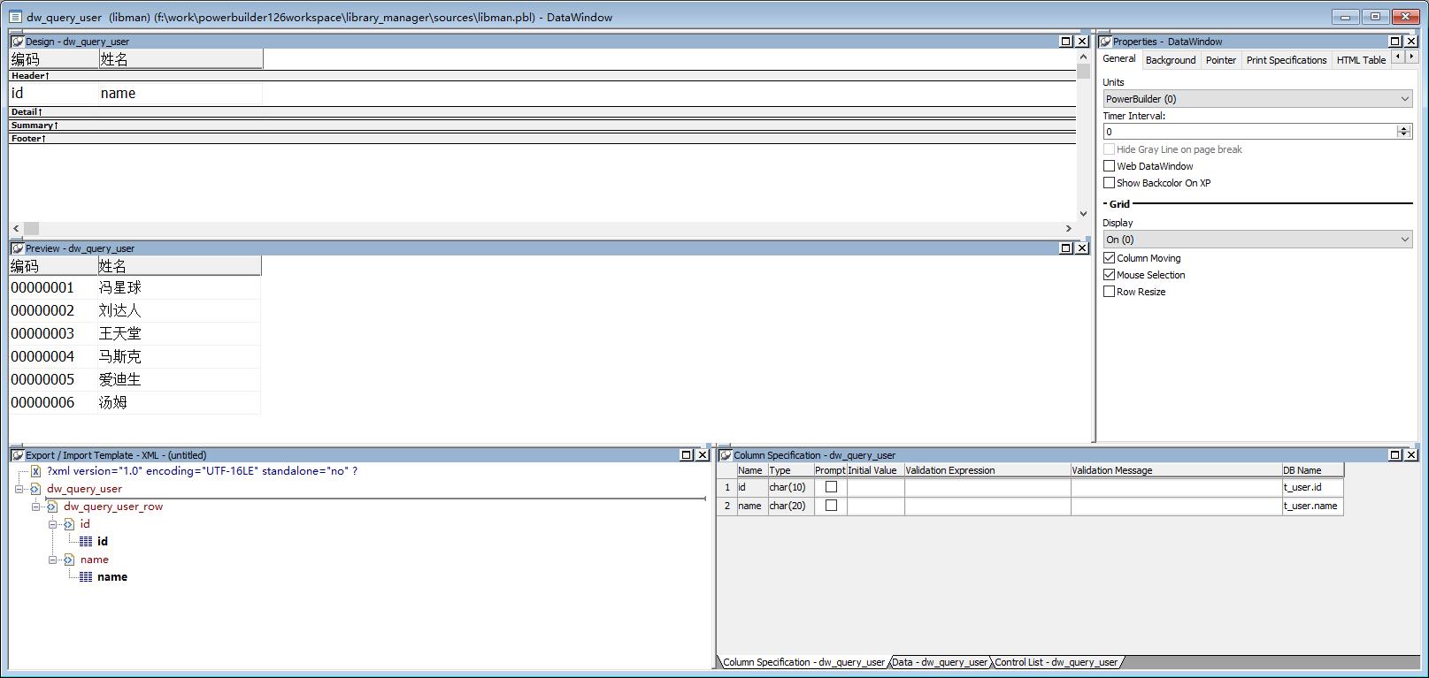Open the Units dropdown
The width and height of the screenshot is (1429, 678).
pos(1405,99)
